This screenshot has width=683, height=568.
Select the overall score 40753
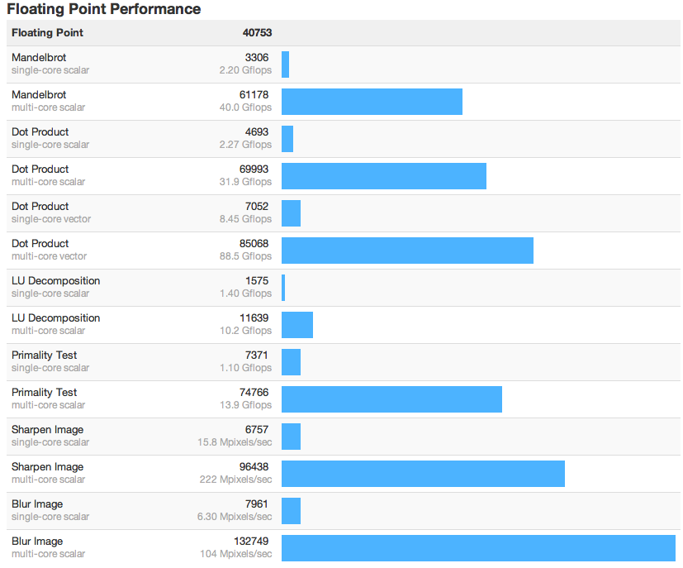point(257,33)
